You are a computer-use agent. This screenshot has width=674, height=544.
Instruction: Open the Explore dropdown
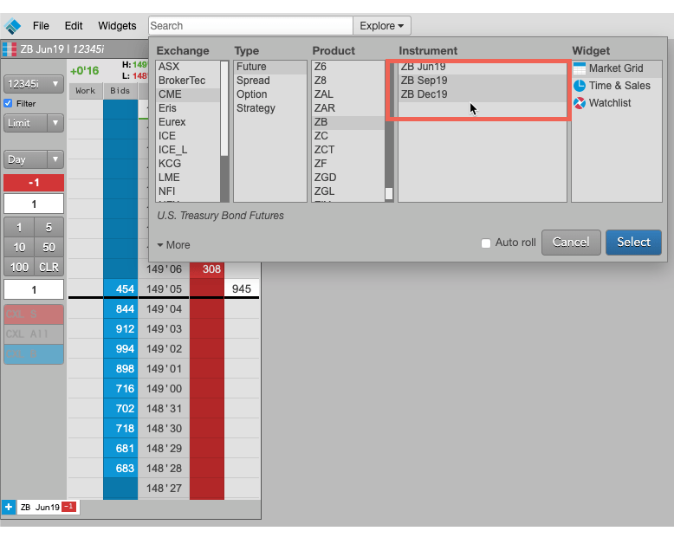pos(382,26)
